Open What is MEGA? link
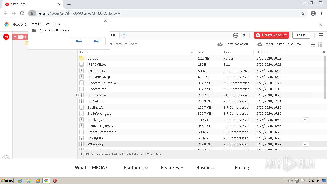Image resolution: width=327 pixels, height=184 pixels. pyautogui.click(x=91, y=168)
